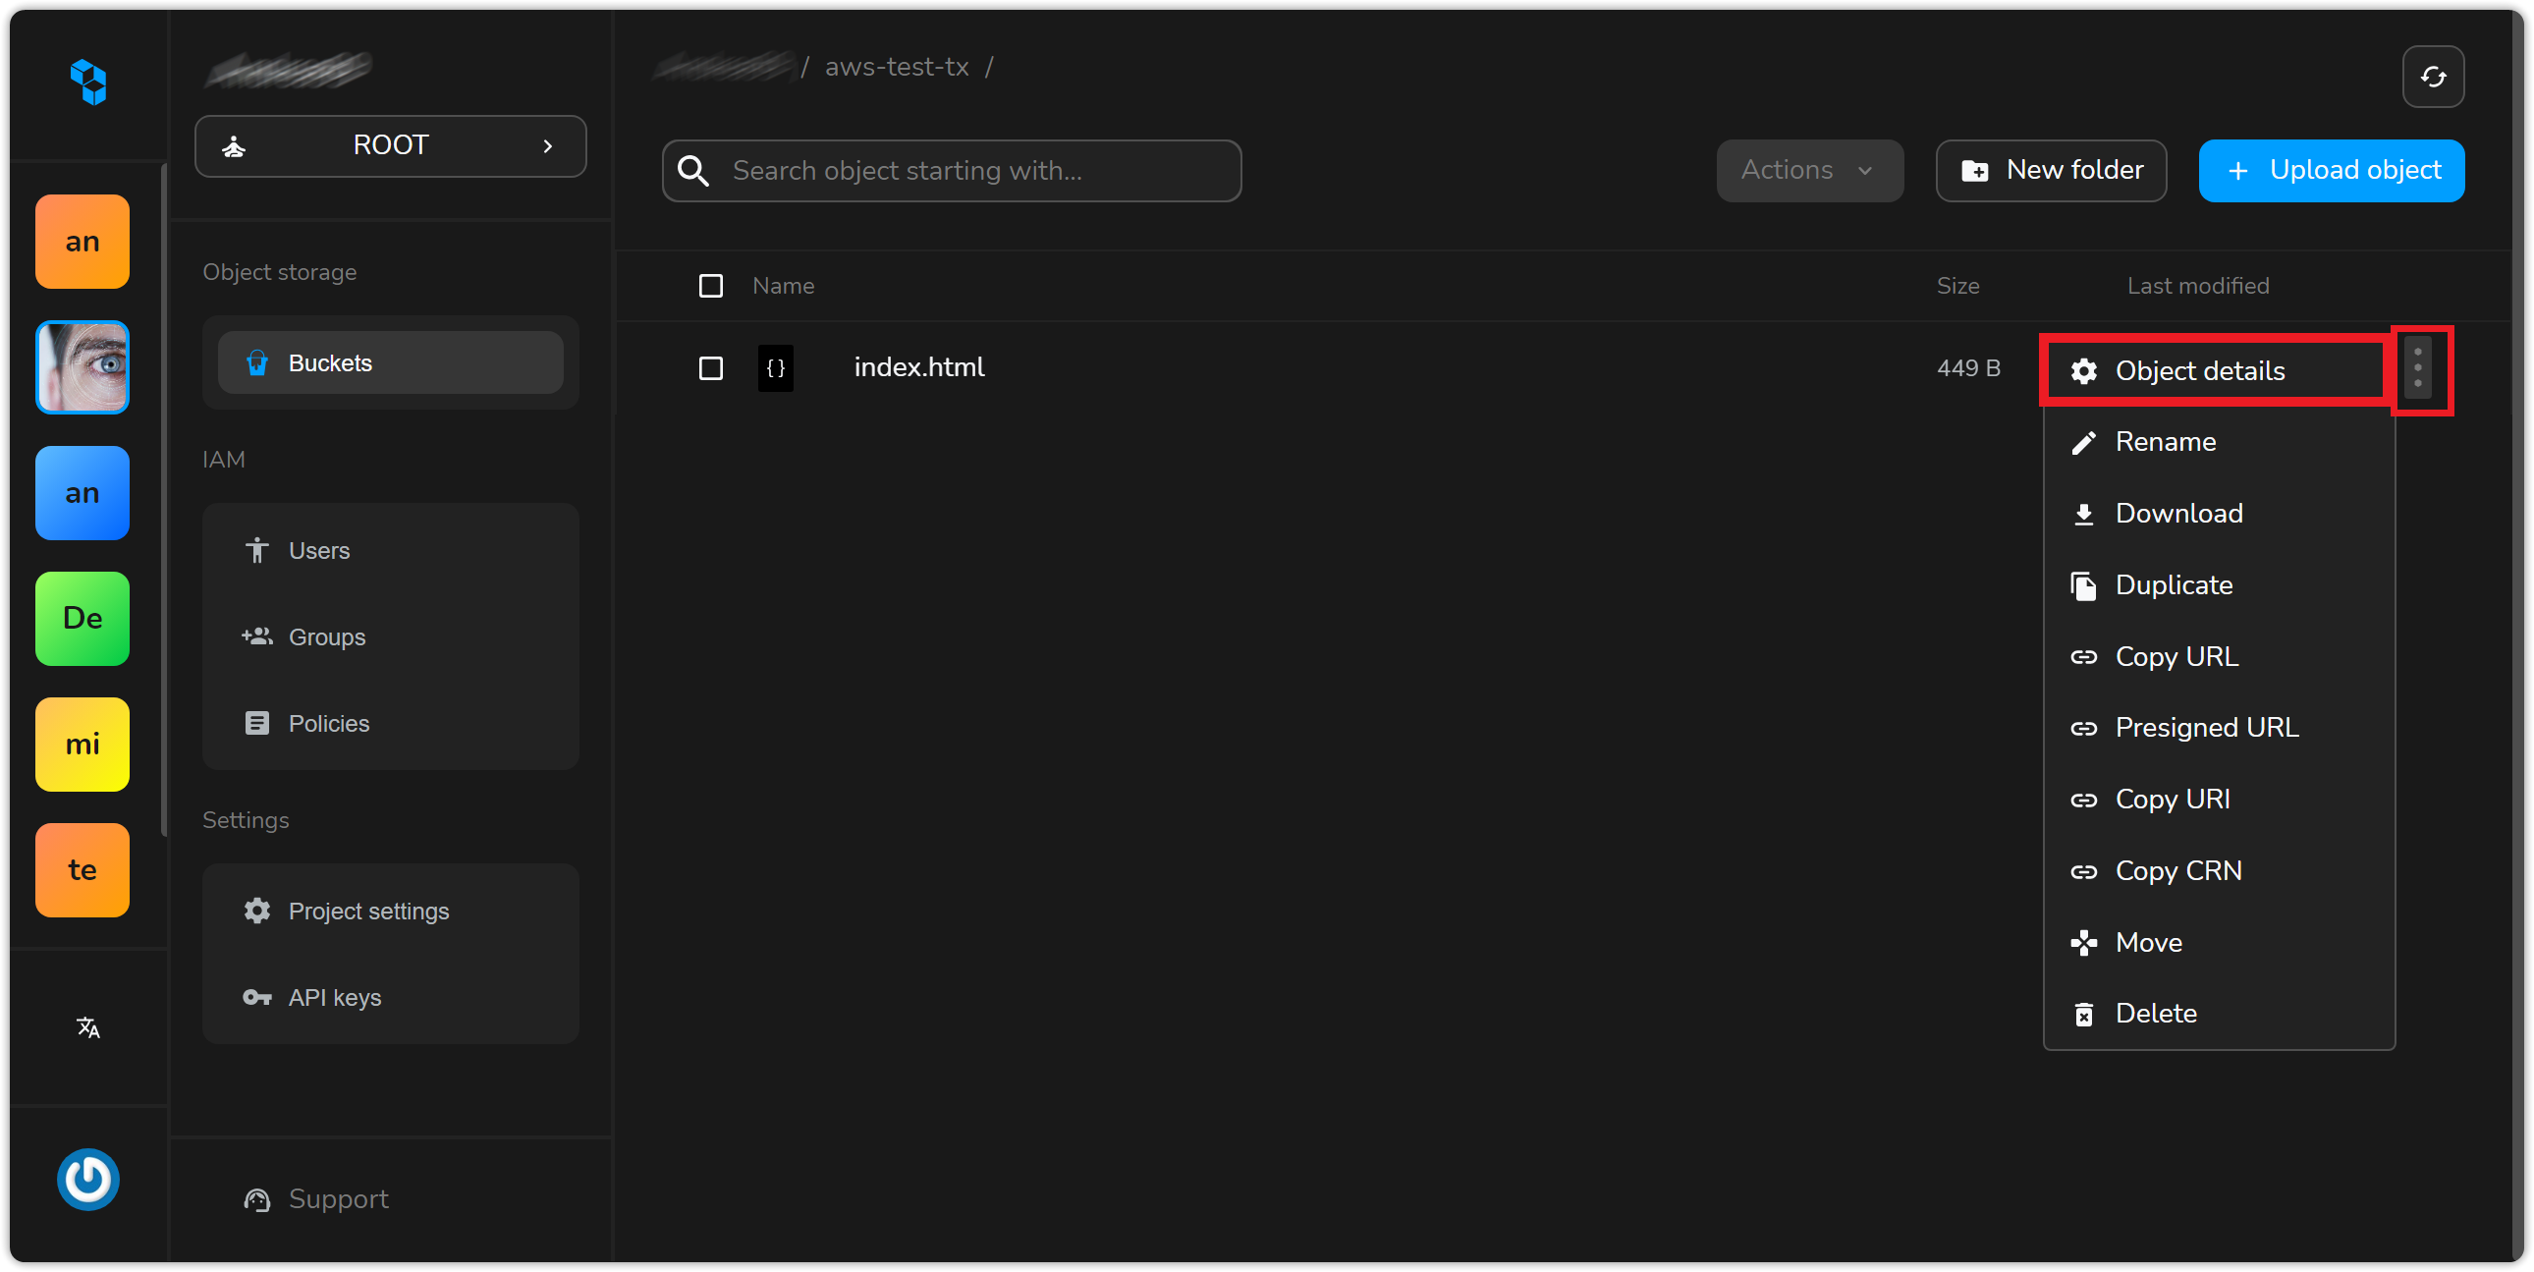Screen dimensions: 2534x1272
Task: Refresh the object list
Action: tap(2432, 77)
